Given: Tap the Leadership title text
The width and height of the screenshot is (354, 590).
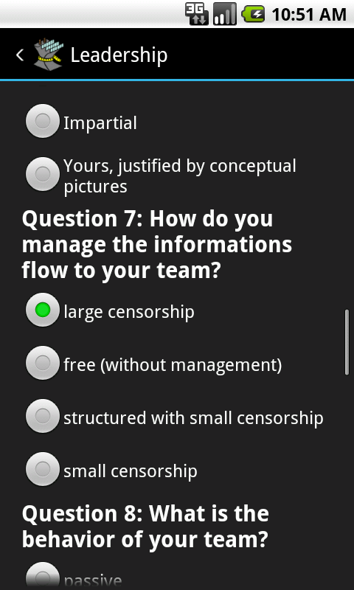Looking at the screenshot, I should pos(119,55).
